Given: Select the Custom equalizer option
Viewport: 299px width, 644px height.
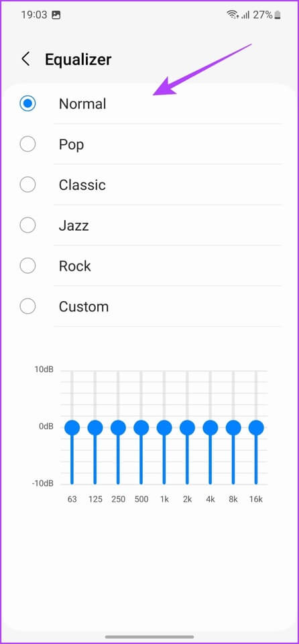Looking at the screenshot, I should pos(27,307).
